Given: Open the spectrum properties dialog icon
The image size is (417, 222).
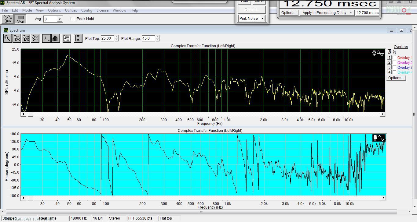Looking at the screenshot, I should [67, 38].
